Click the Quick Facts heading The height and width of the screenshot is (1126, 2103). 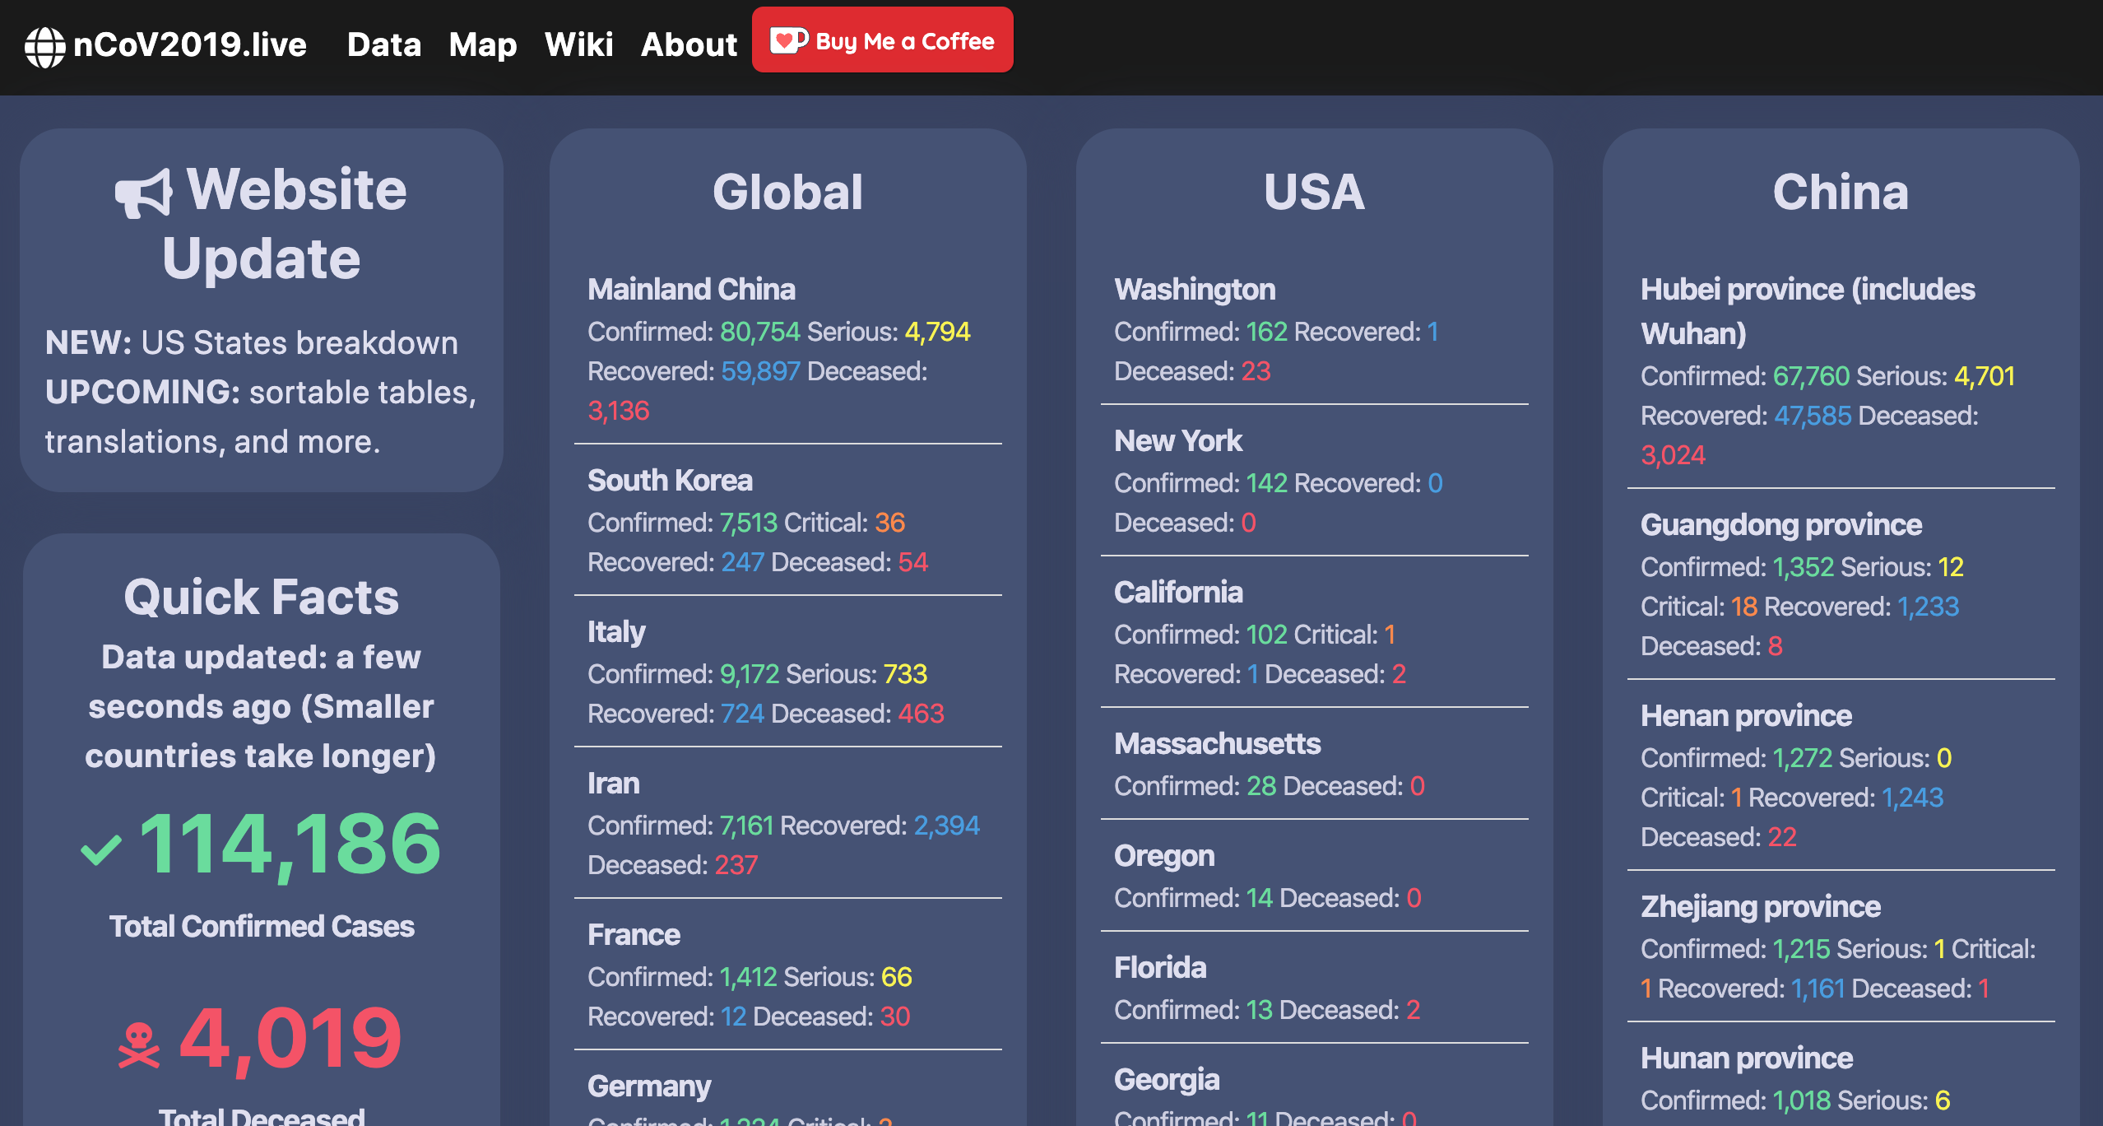click(262, 597)
